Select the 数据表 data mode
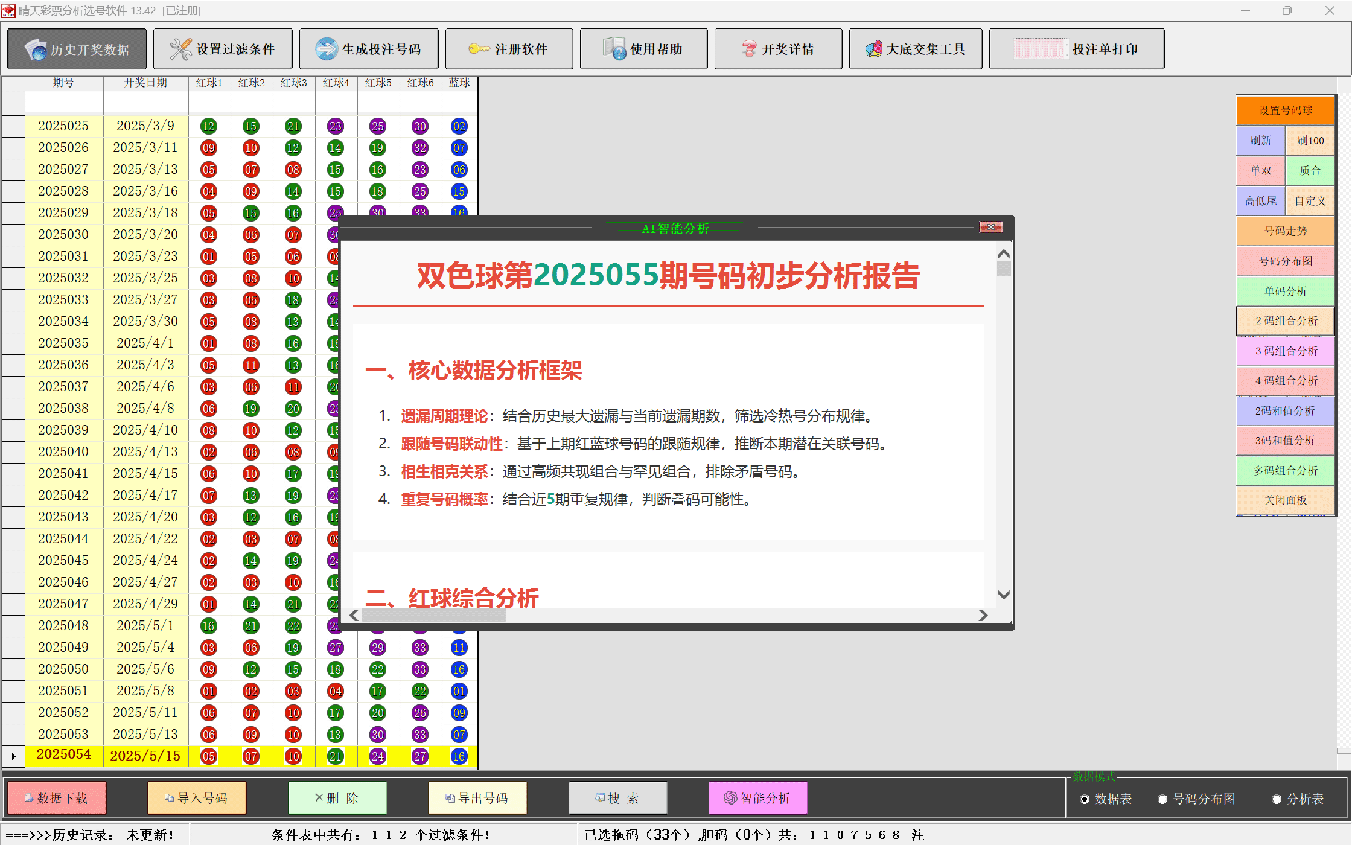Image resolution: width=1352 pixels, height=845 pixels. click(x=1085, y=799)
